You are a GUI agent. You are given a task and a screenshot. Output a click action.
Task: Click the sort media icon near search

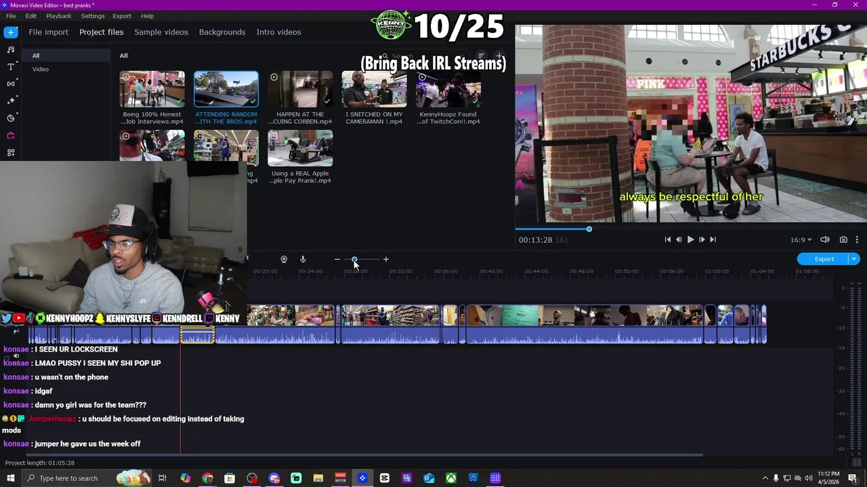tap(481, 56)
